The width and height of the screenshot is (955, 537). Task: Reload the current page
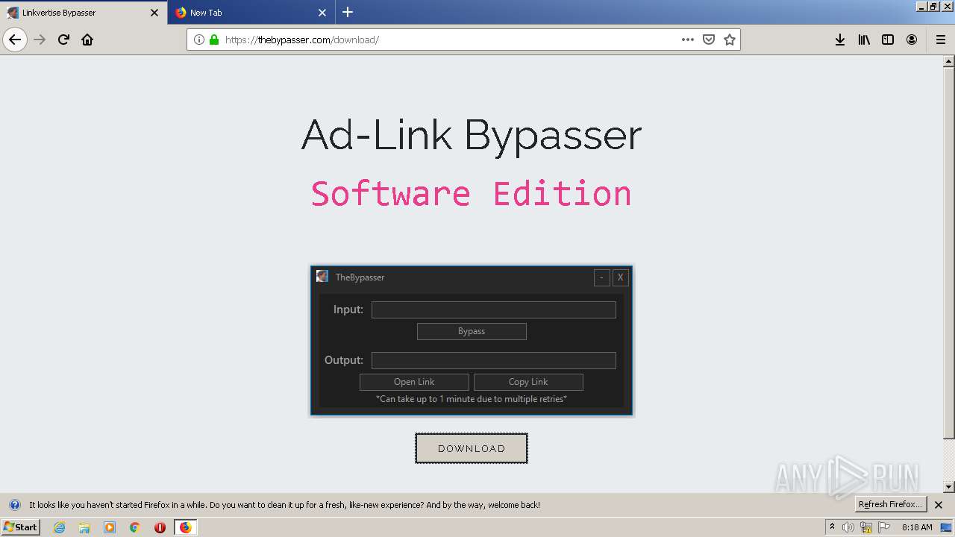[63, 40]
